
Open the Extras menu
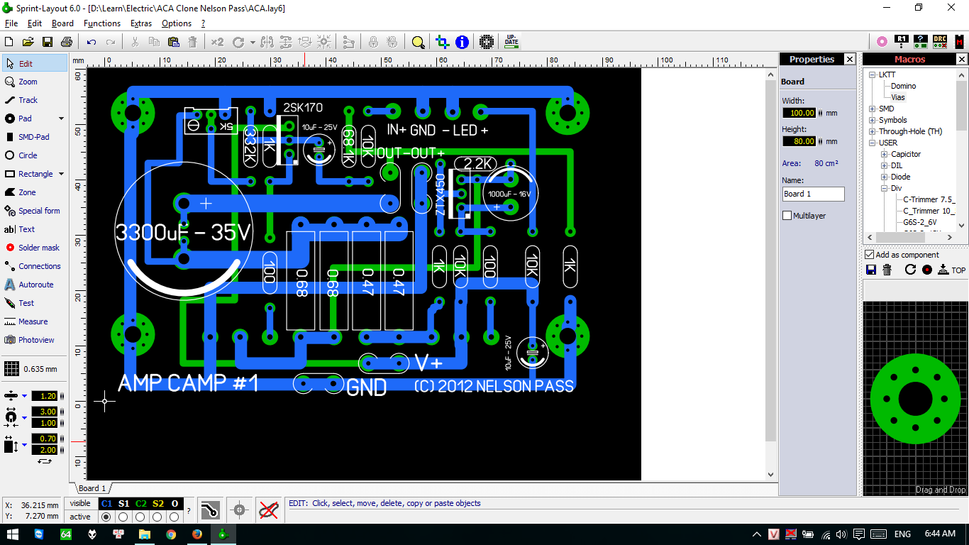142,23
